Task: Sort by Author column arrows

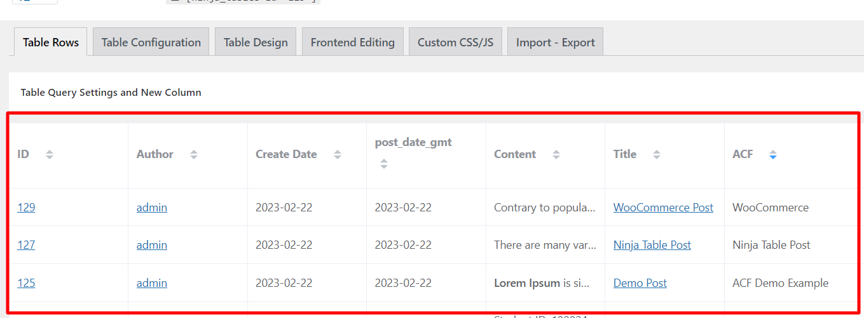Action: click(194, 154)
